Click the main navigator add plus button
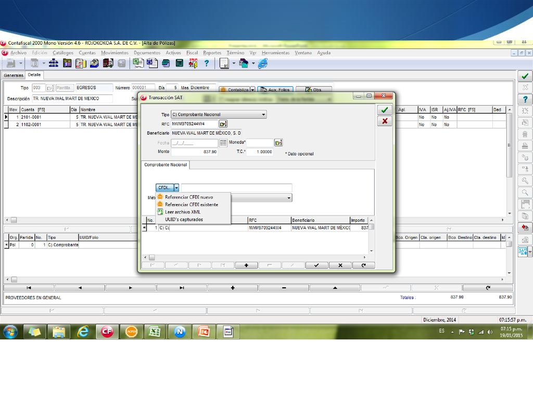 coord(233,288)
